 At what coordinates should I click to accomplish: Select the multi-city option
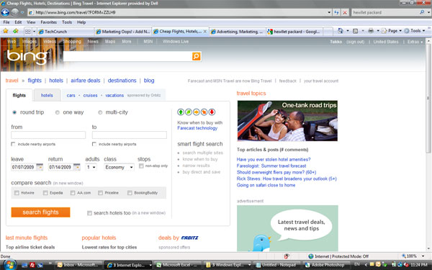pos(100,112)
